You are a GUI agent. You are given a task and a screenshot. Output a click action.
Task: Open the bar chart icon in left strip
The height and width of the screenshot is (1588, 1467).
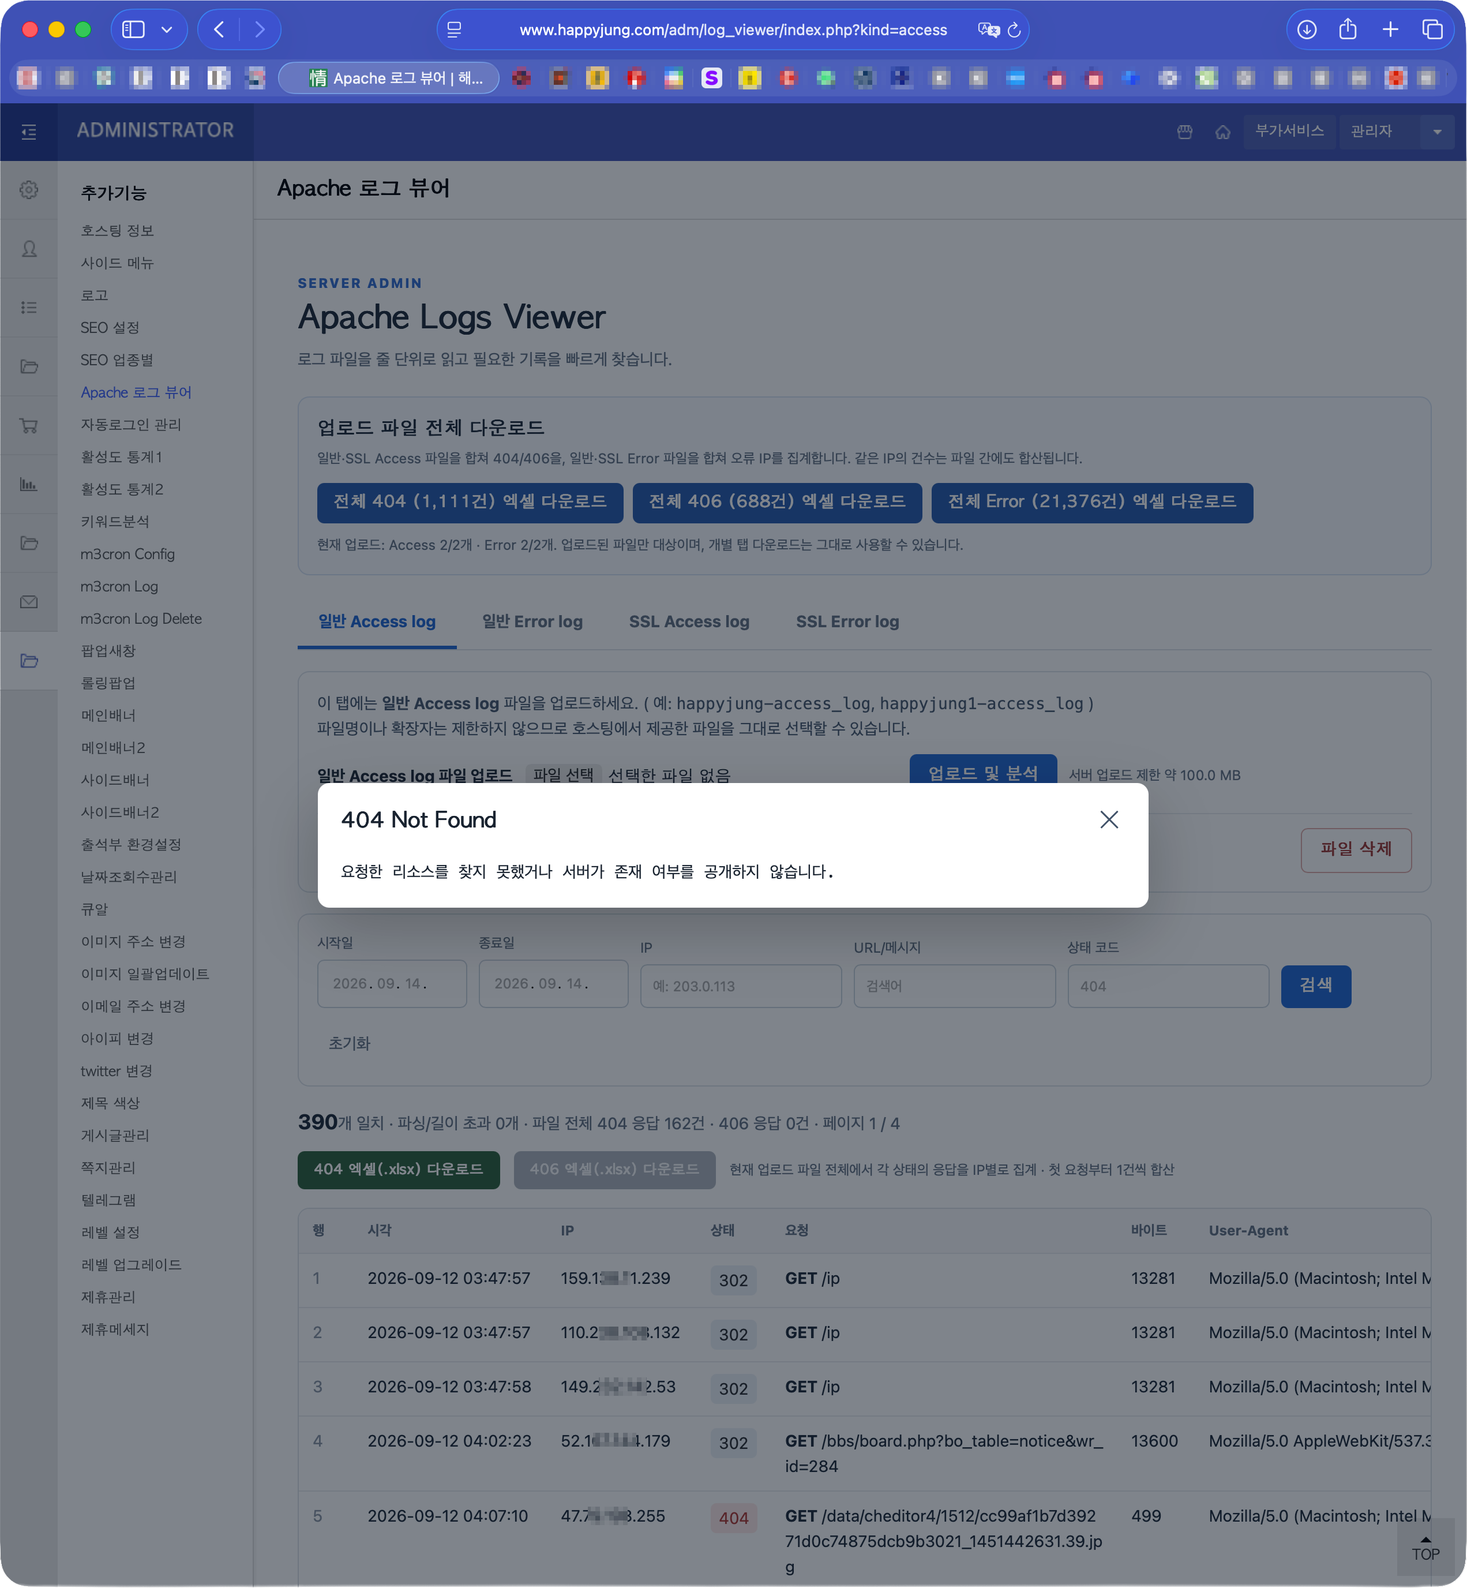click(29, 484)
